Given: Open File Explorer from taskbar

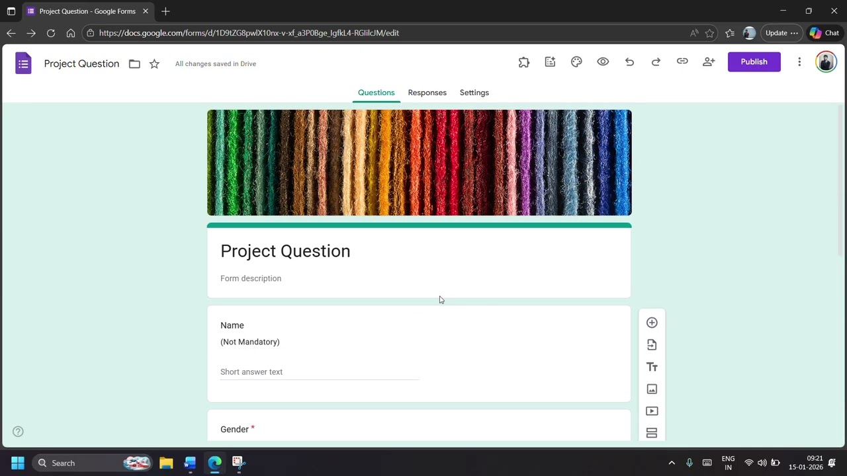Looking at the screenshot, I should [166, 463].
